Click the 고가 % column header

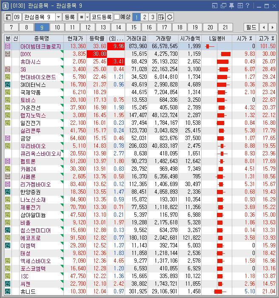[267, 39]
